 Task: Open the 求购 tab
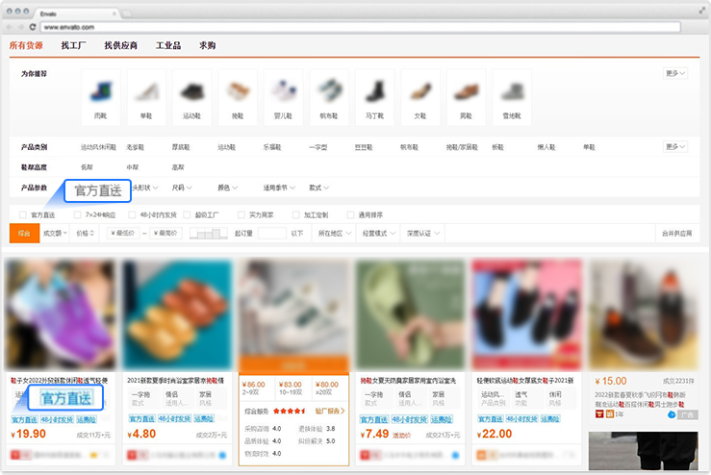(207, 45)
